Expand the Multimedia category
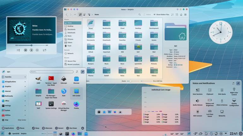The image size is (243, 136). [x=14, y=96]
